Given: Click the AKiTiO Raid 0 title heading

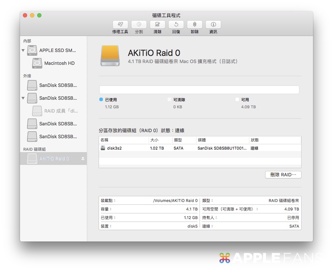Looking at the screenshot, I should click(154, 53).
